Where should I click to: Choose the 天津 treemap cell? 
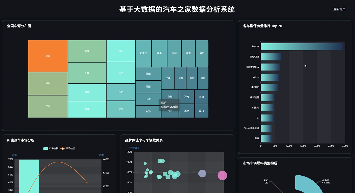[148, 99]
